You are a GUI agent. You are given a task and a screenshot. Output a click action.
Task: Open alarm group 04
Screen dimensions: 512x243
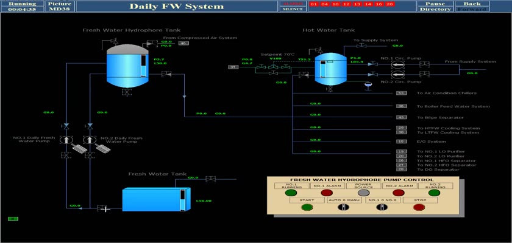pos(324,4)
